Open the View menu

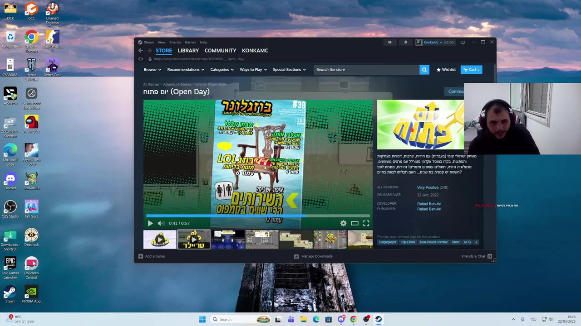coord(162,42)
